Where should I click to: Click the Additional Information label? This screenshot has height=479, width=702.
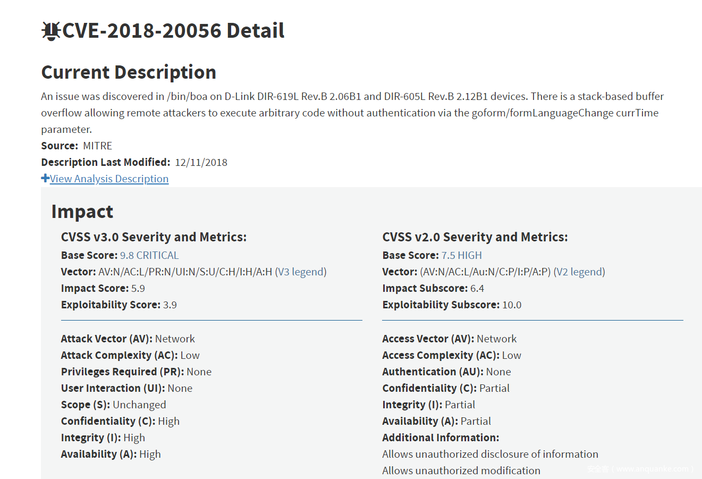coord(441,438)
